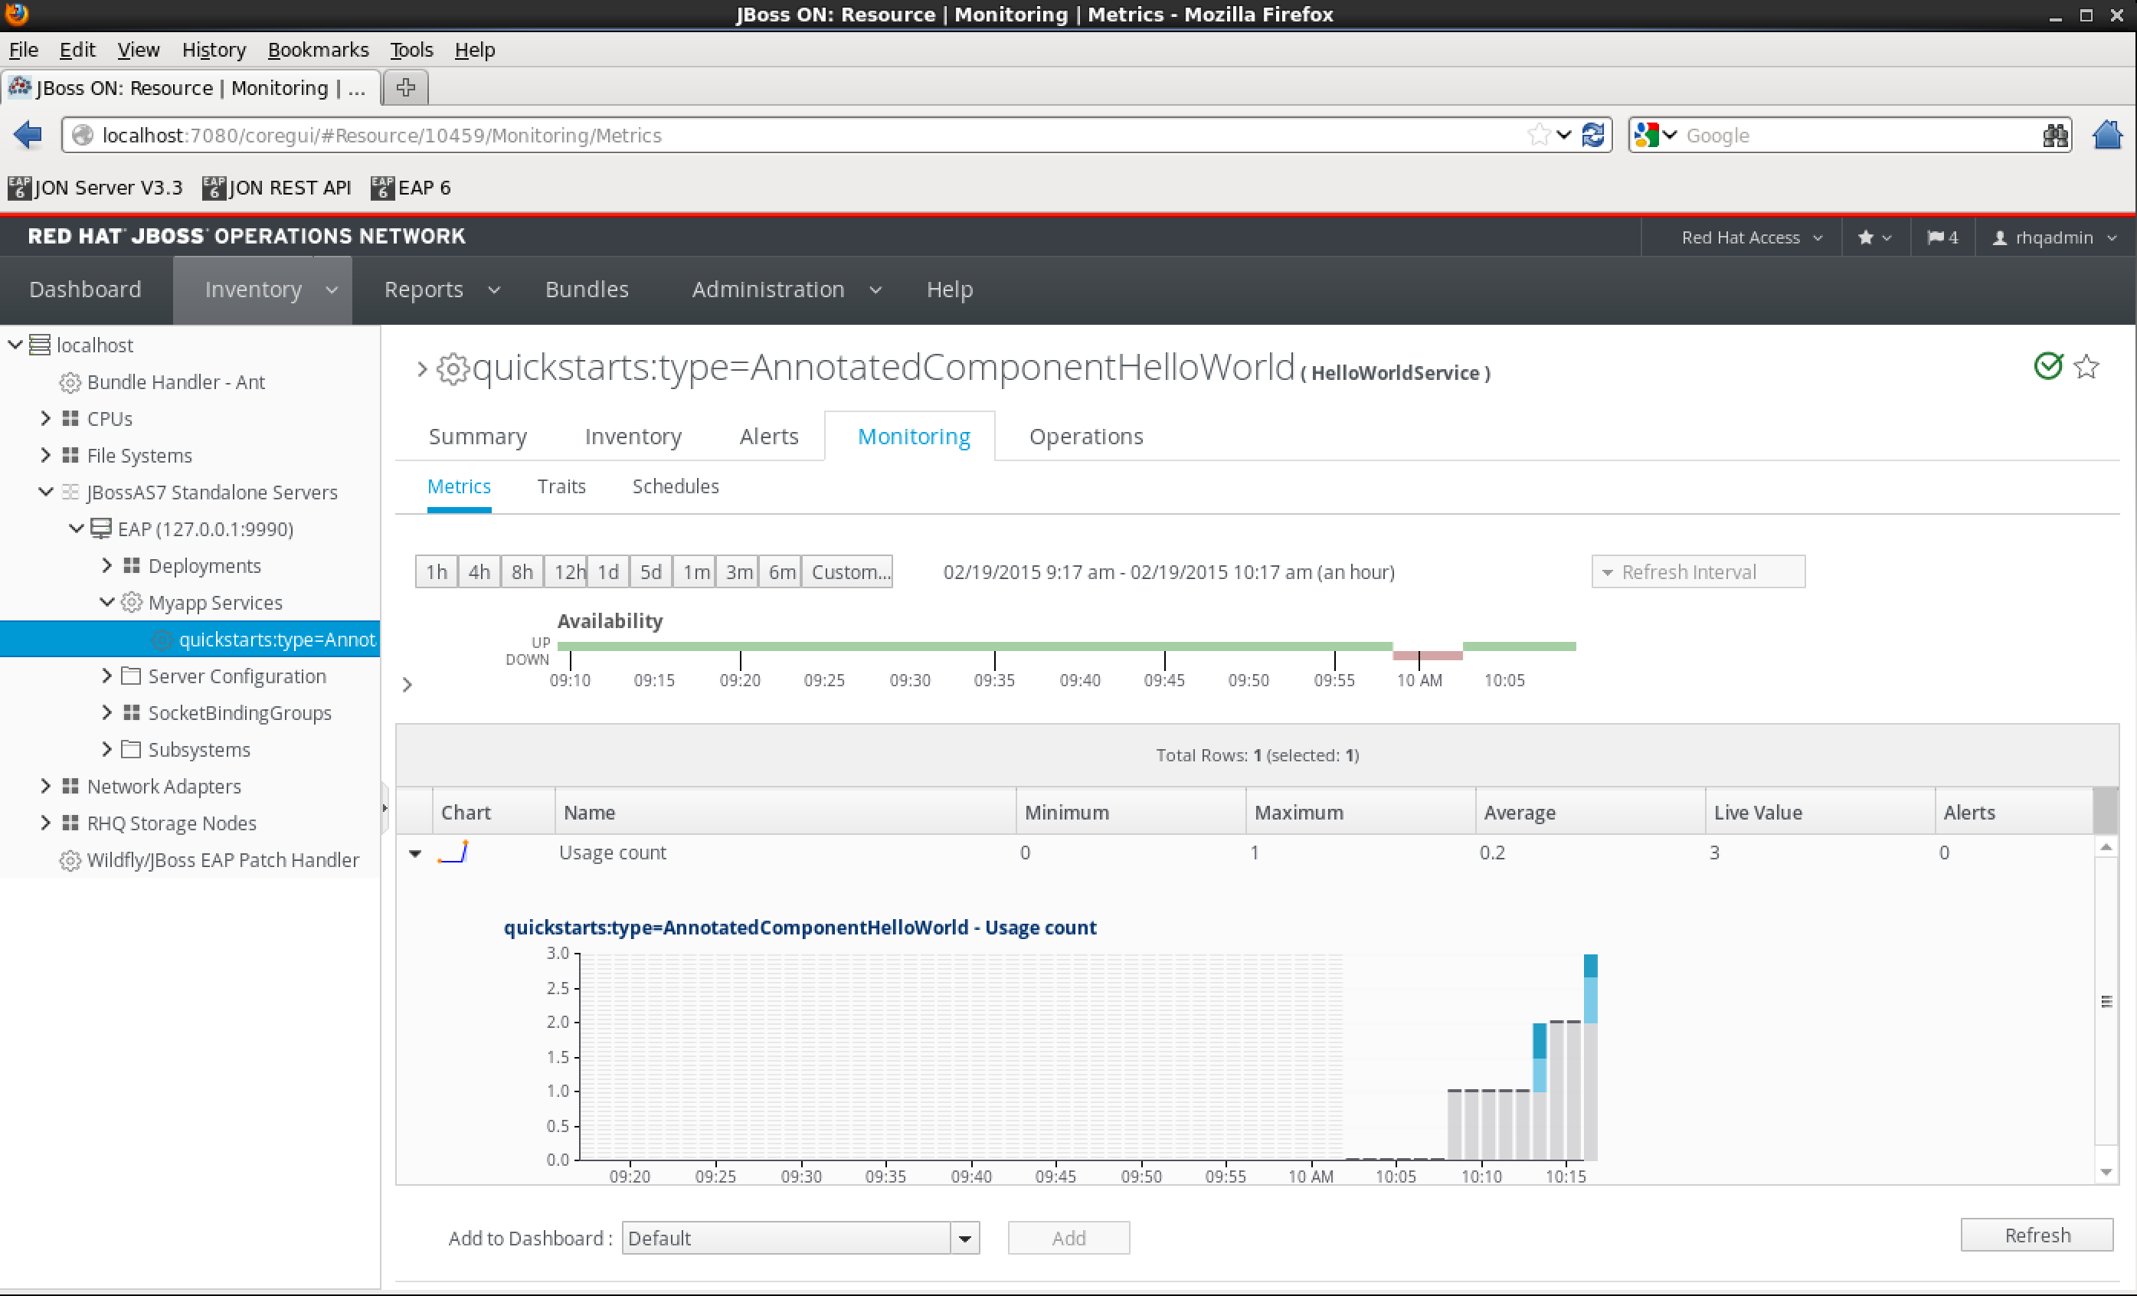
Task: Click the Firefox back arrow button
Action: (28, 136)
